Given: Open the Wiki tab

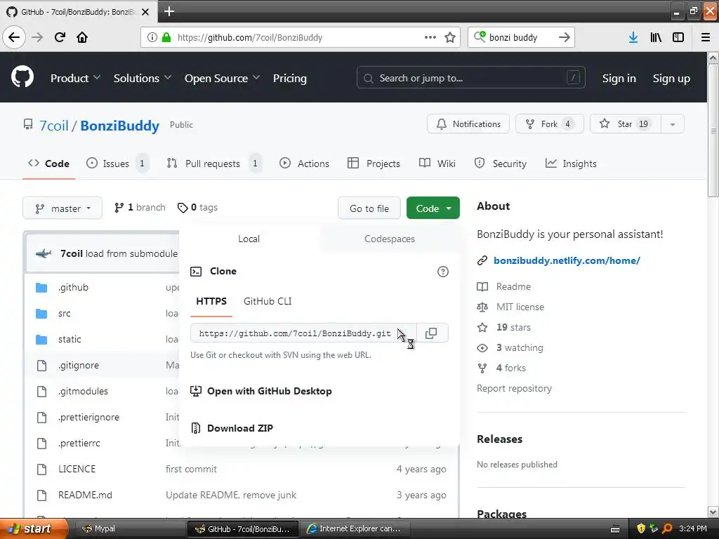Looking at the screenshot, I should [437, 164].
